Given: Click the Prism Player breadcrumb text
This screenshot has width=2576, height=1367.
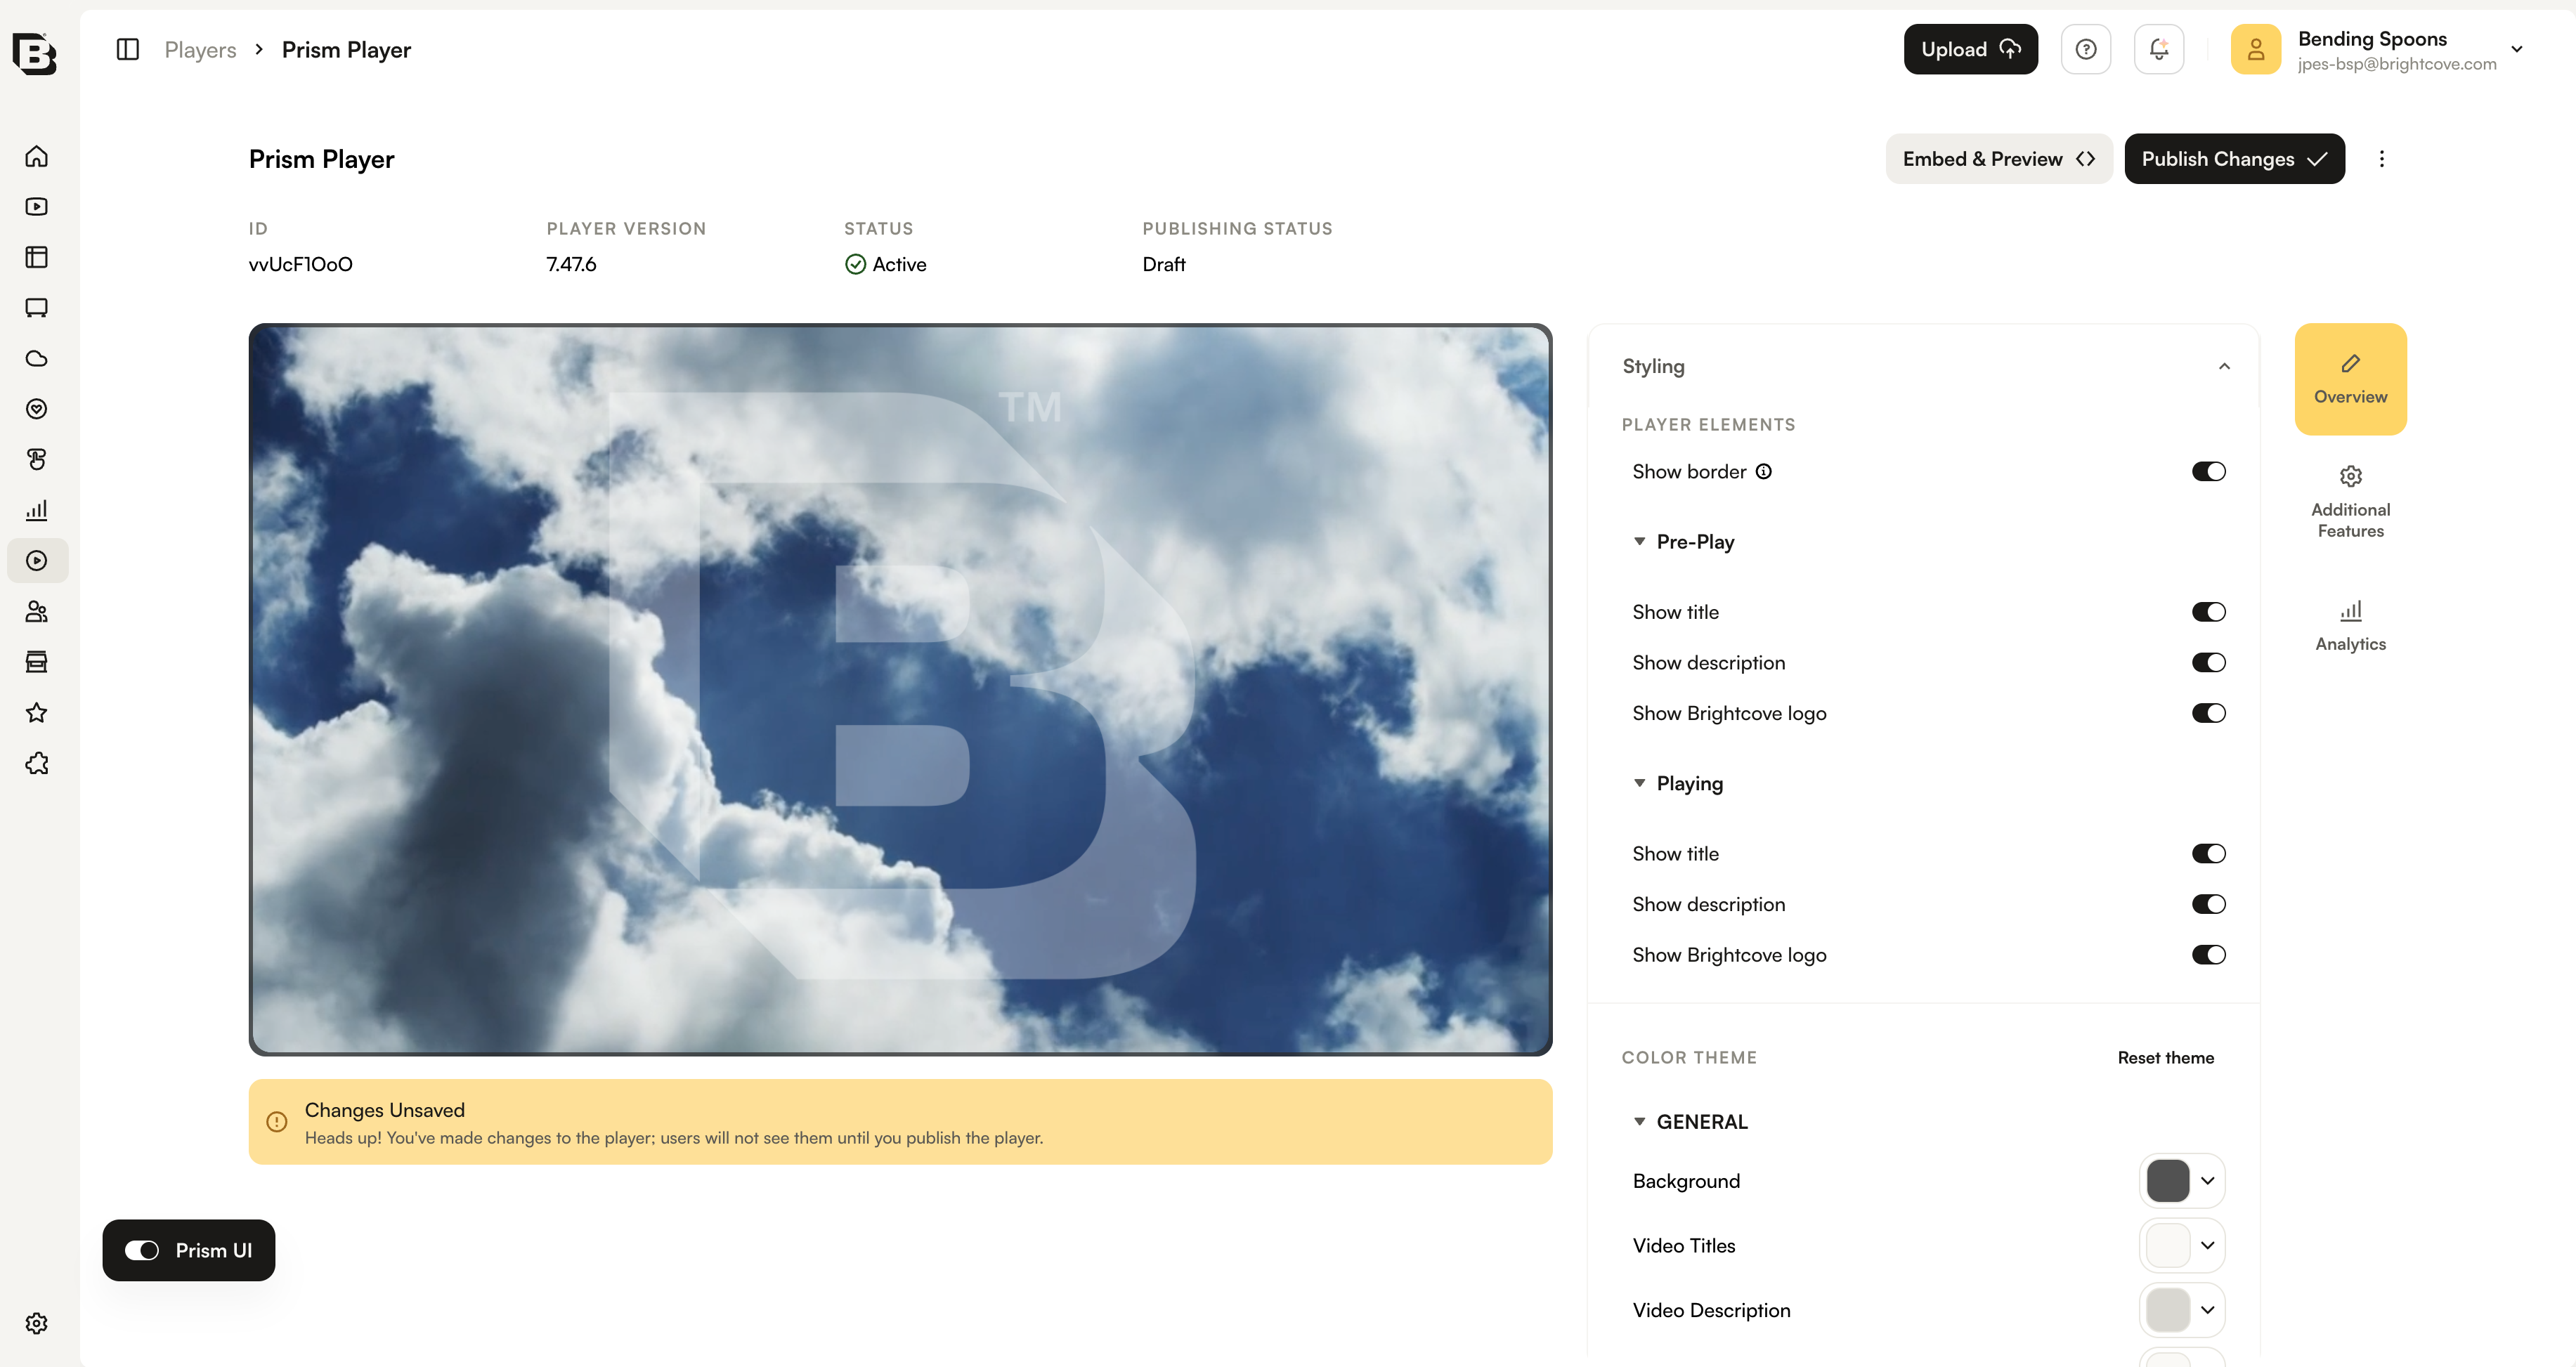Looking at the screenshot, I should click(346, 49).
